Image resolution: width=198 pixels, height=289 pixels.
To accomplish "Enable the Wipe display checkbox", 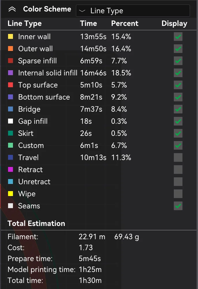I will (x=178, y=194).
